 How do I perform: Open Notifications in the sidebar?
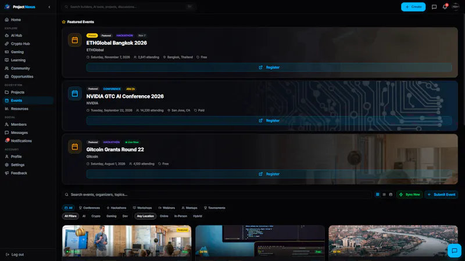pos(28,141)
